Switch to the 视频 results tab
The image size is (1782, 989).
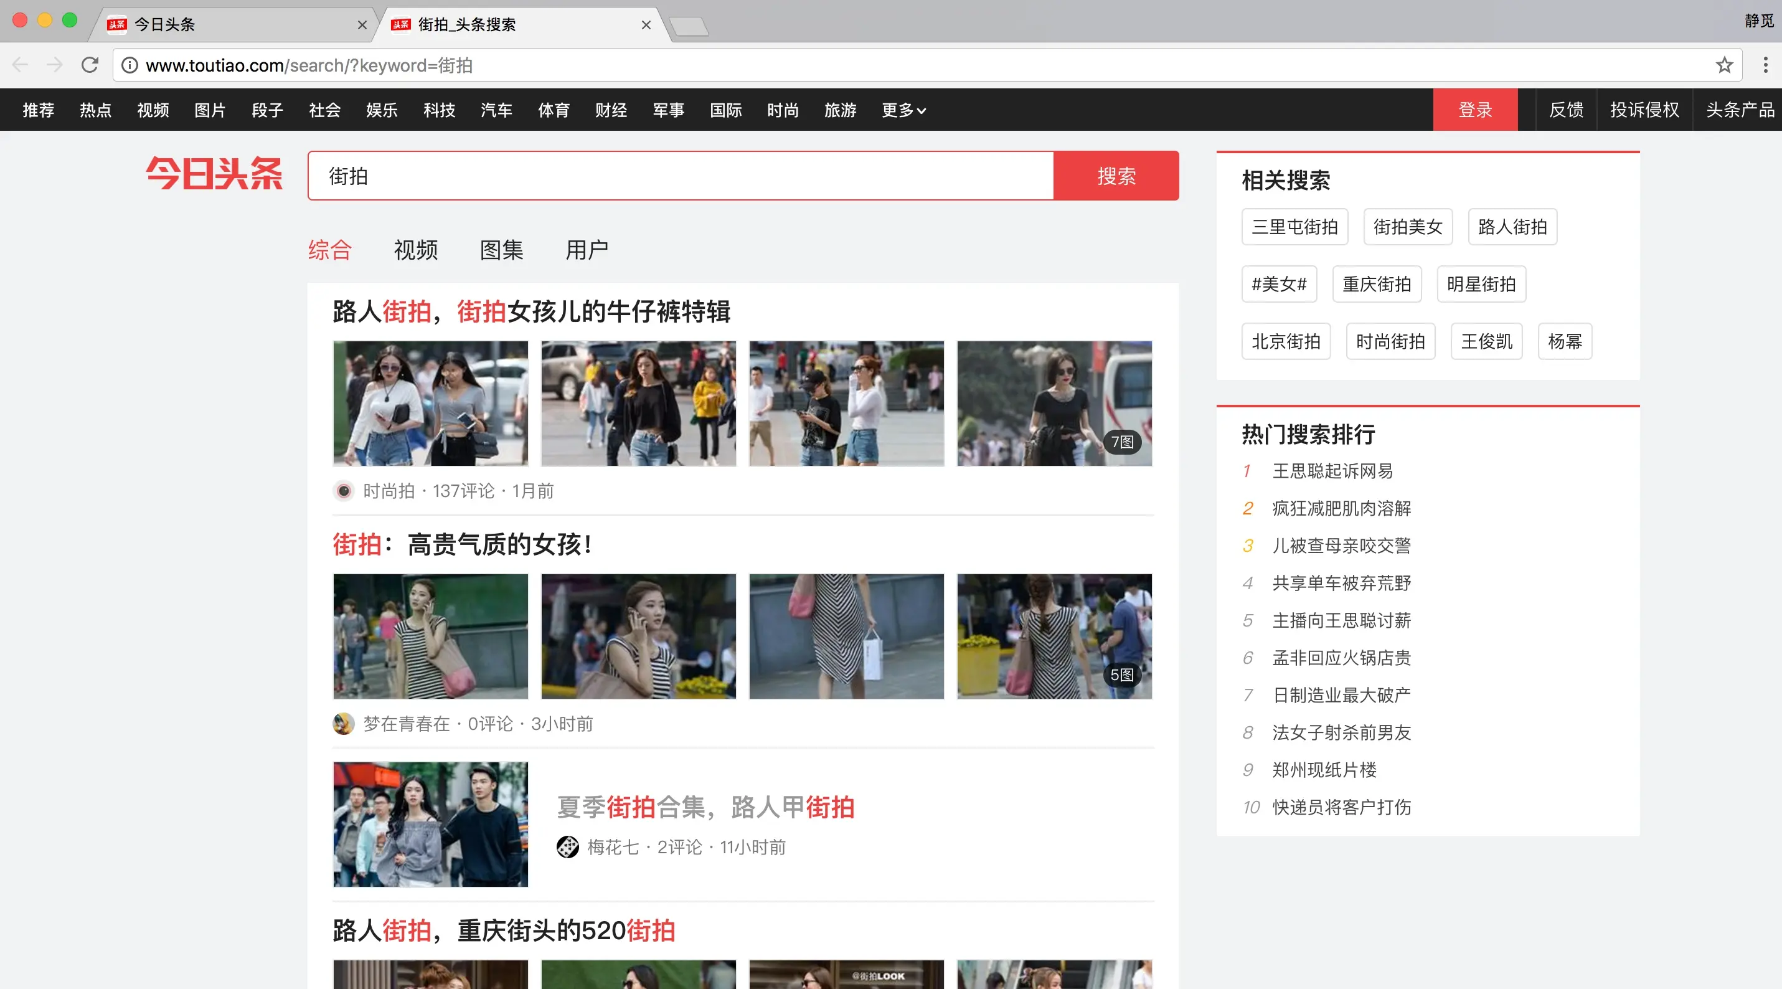tap(415, 250)
